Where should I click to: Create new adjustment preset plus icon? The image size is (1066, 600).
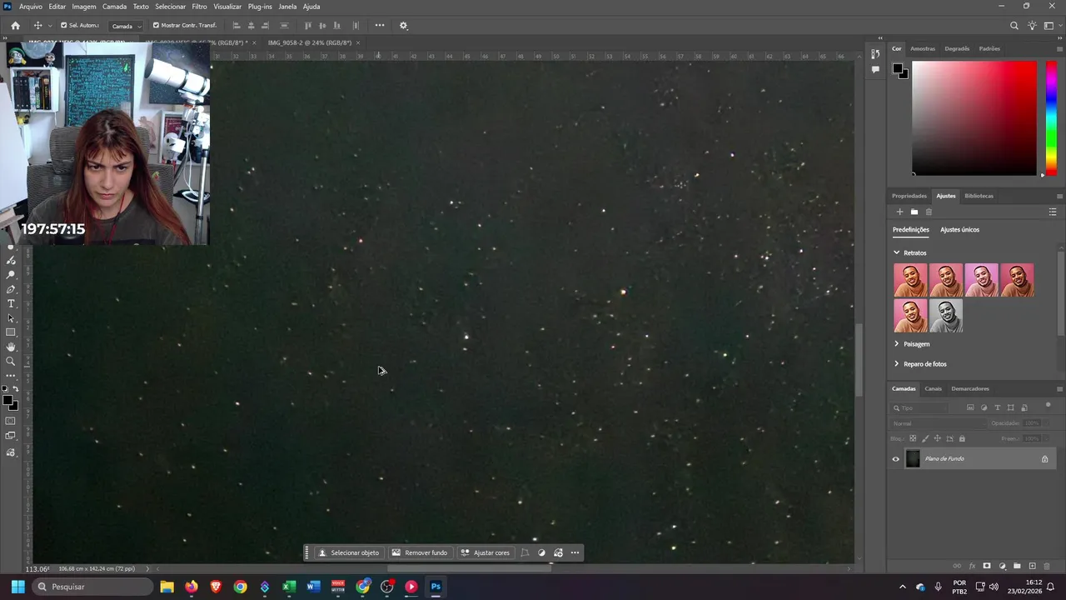coord(899,212)
